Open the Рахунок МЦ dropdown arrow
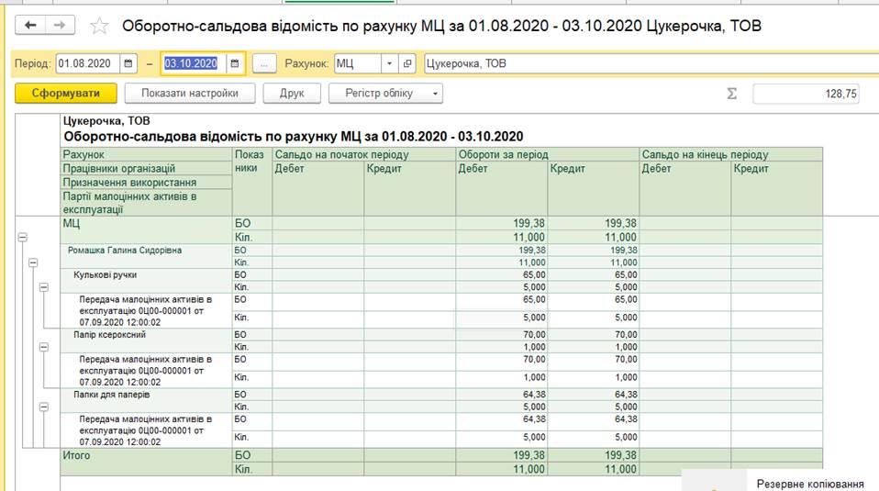Viewport: 879px width, 491px height. pos(389,63)
